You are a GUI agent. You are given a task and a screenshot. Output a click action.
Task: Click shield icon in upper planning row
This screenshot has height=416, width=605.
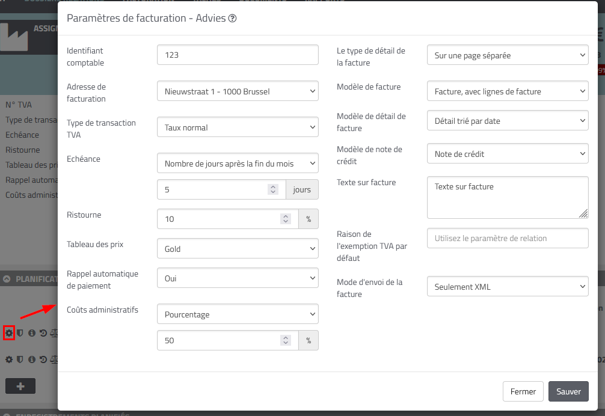pyautogui.click(x=20, y=332)
